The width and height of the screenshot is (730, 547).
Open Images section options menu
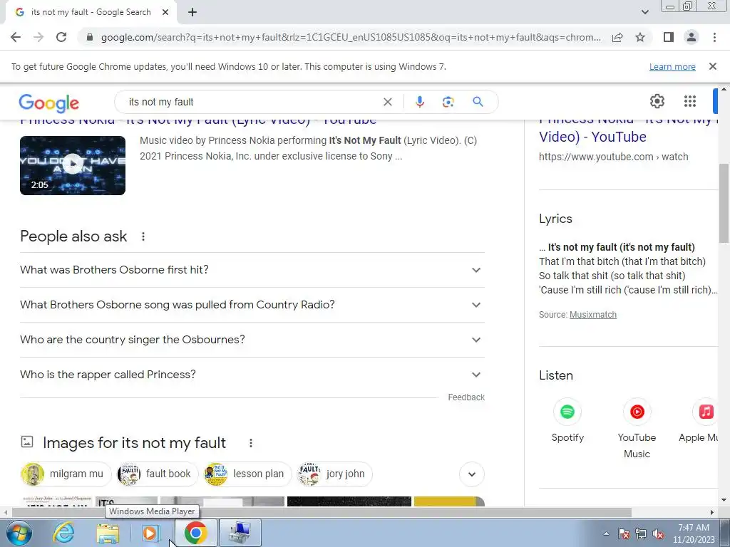click(250, 443)
